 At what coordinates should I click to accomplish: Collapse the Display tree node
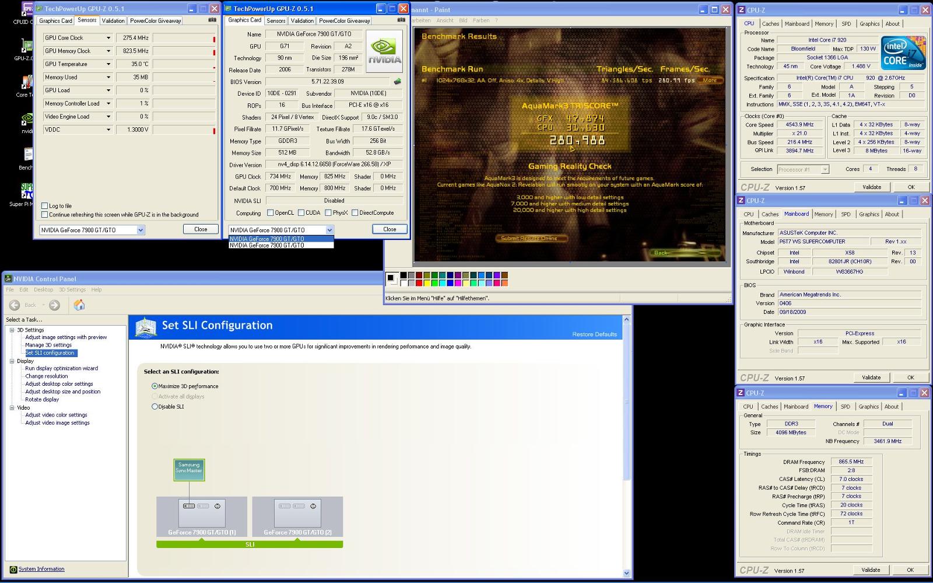[12, 361]
